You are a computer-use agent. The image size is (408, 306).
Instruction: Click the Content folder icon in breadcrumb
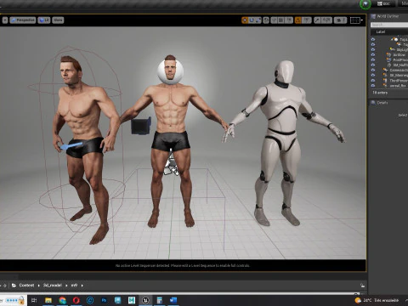[x=14, y=285]
